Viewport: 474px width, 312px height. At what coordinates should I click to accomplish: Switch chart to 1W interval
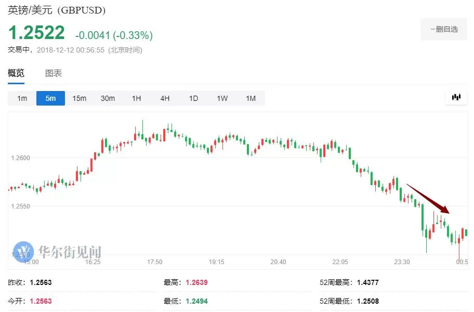coord(222,98)
